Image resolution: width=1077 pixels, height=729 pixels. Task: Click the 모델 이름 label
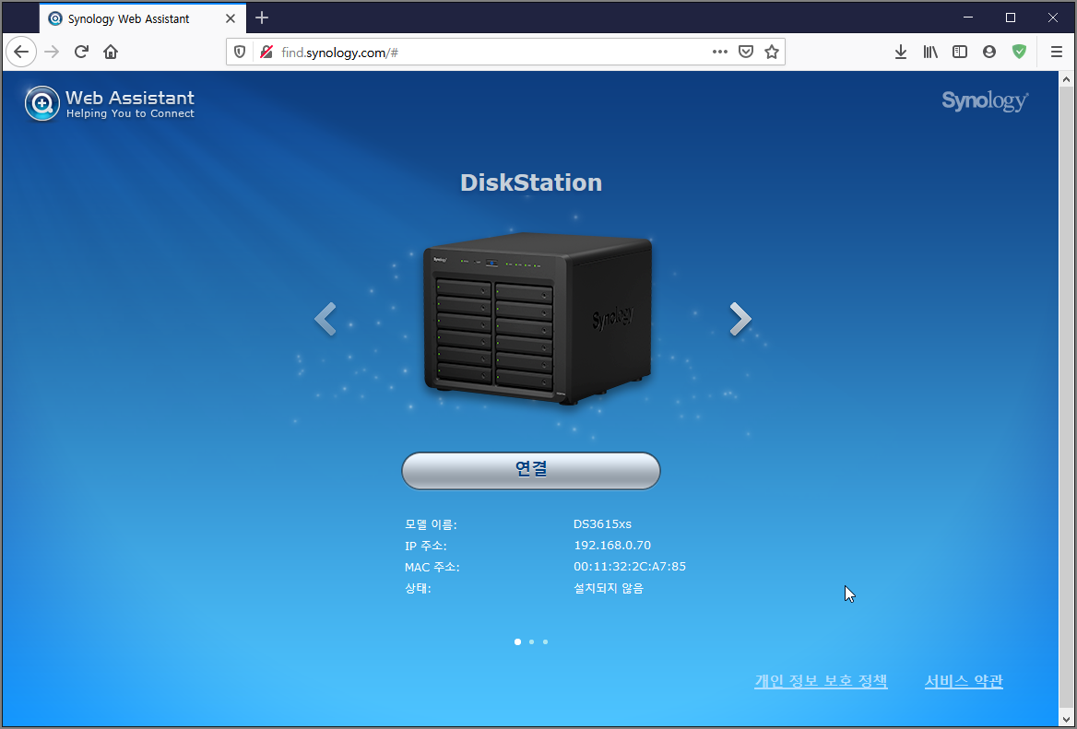tap(431, 524)
